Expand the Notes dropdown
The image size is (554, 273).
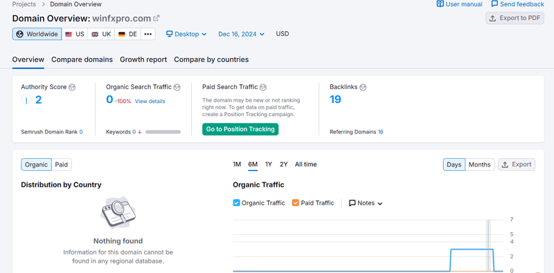click(x=366, y=203)
